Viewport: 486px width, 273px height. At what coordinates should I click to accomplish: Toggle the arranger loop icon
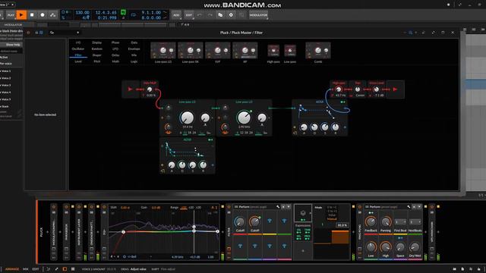(x=134, y=15)
